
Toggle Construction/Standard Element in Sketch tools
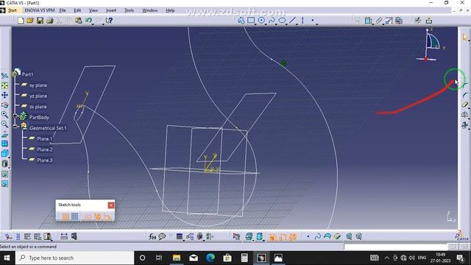coord(88,216)
